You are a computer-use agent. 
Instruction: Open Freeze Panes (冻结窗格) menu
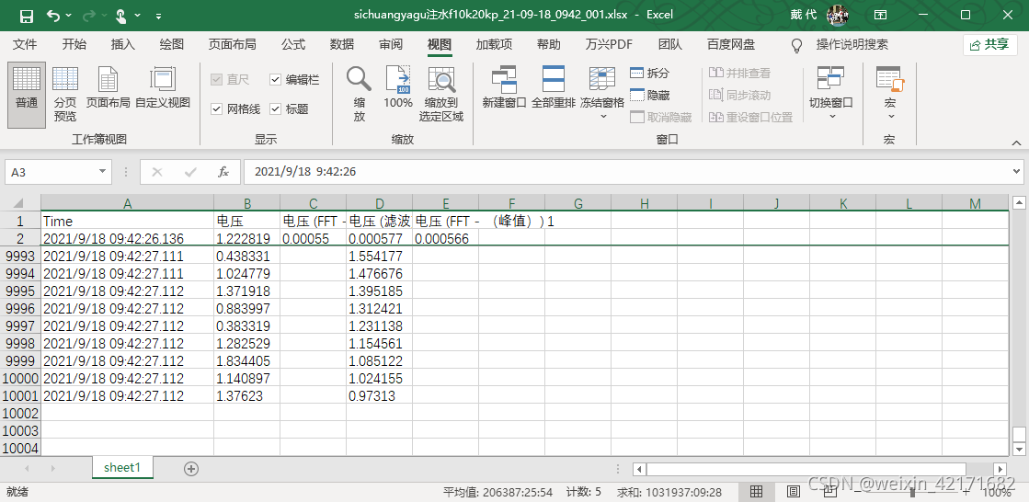602,95
